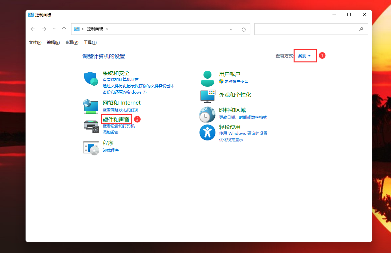Open the 查看方式 类别 dropdown
The image size is (391, 253).
305,56
